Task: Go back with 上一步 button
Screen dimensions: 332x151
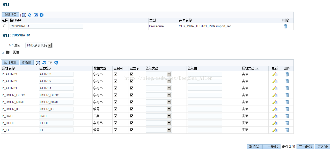Action: point(271,147)
